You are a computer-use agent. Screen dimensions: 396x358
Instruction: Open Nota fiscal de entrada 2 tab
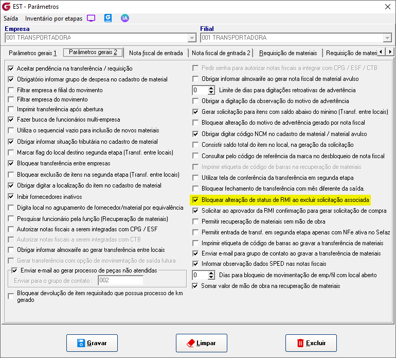(x=221, y=53)
